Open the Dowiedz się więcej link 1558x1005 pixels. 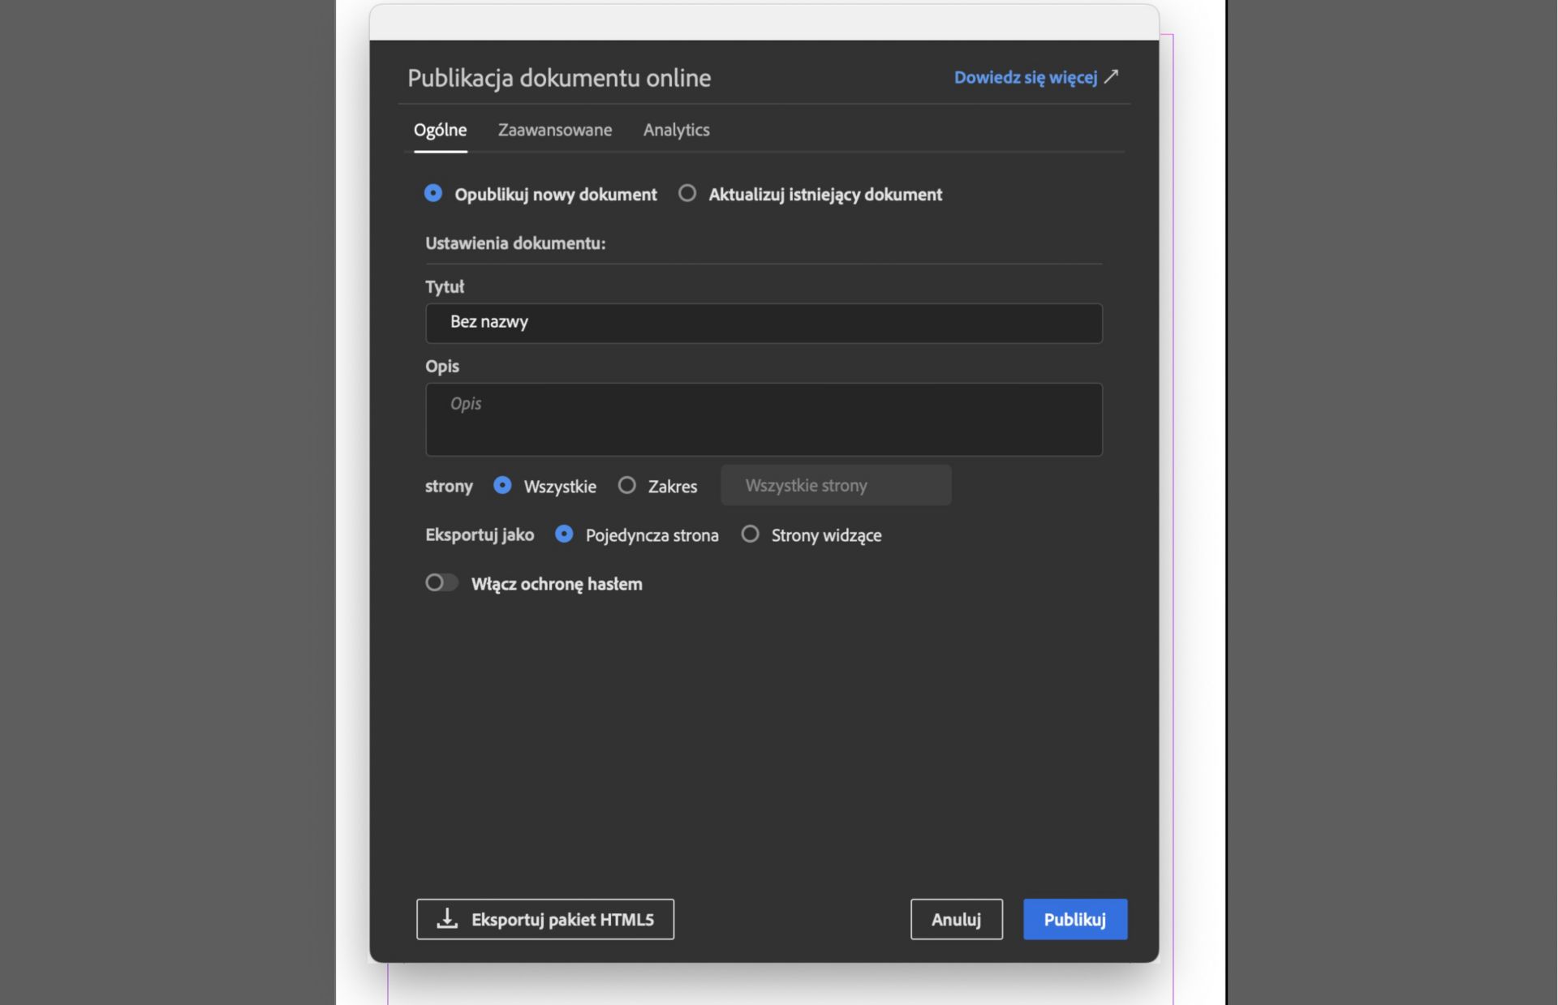(1025, 78)
